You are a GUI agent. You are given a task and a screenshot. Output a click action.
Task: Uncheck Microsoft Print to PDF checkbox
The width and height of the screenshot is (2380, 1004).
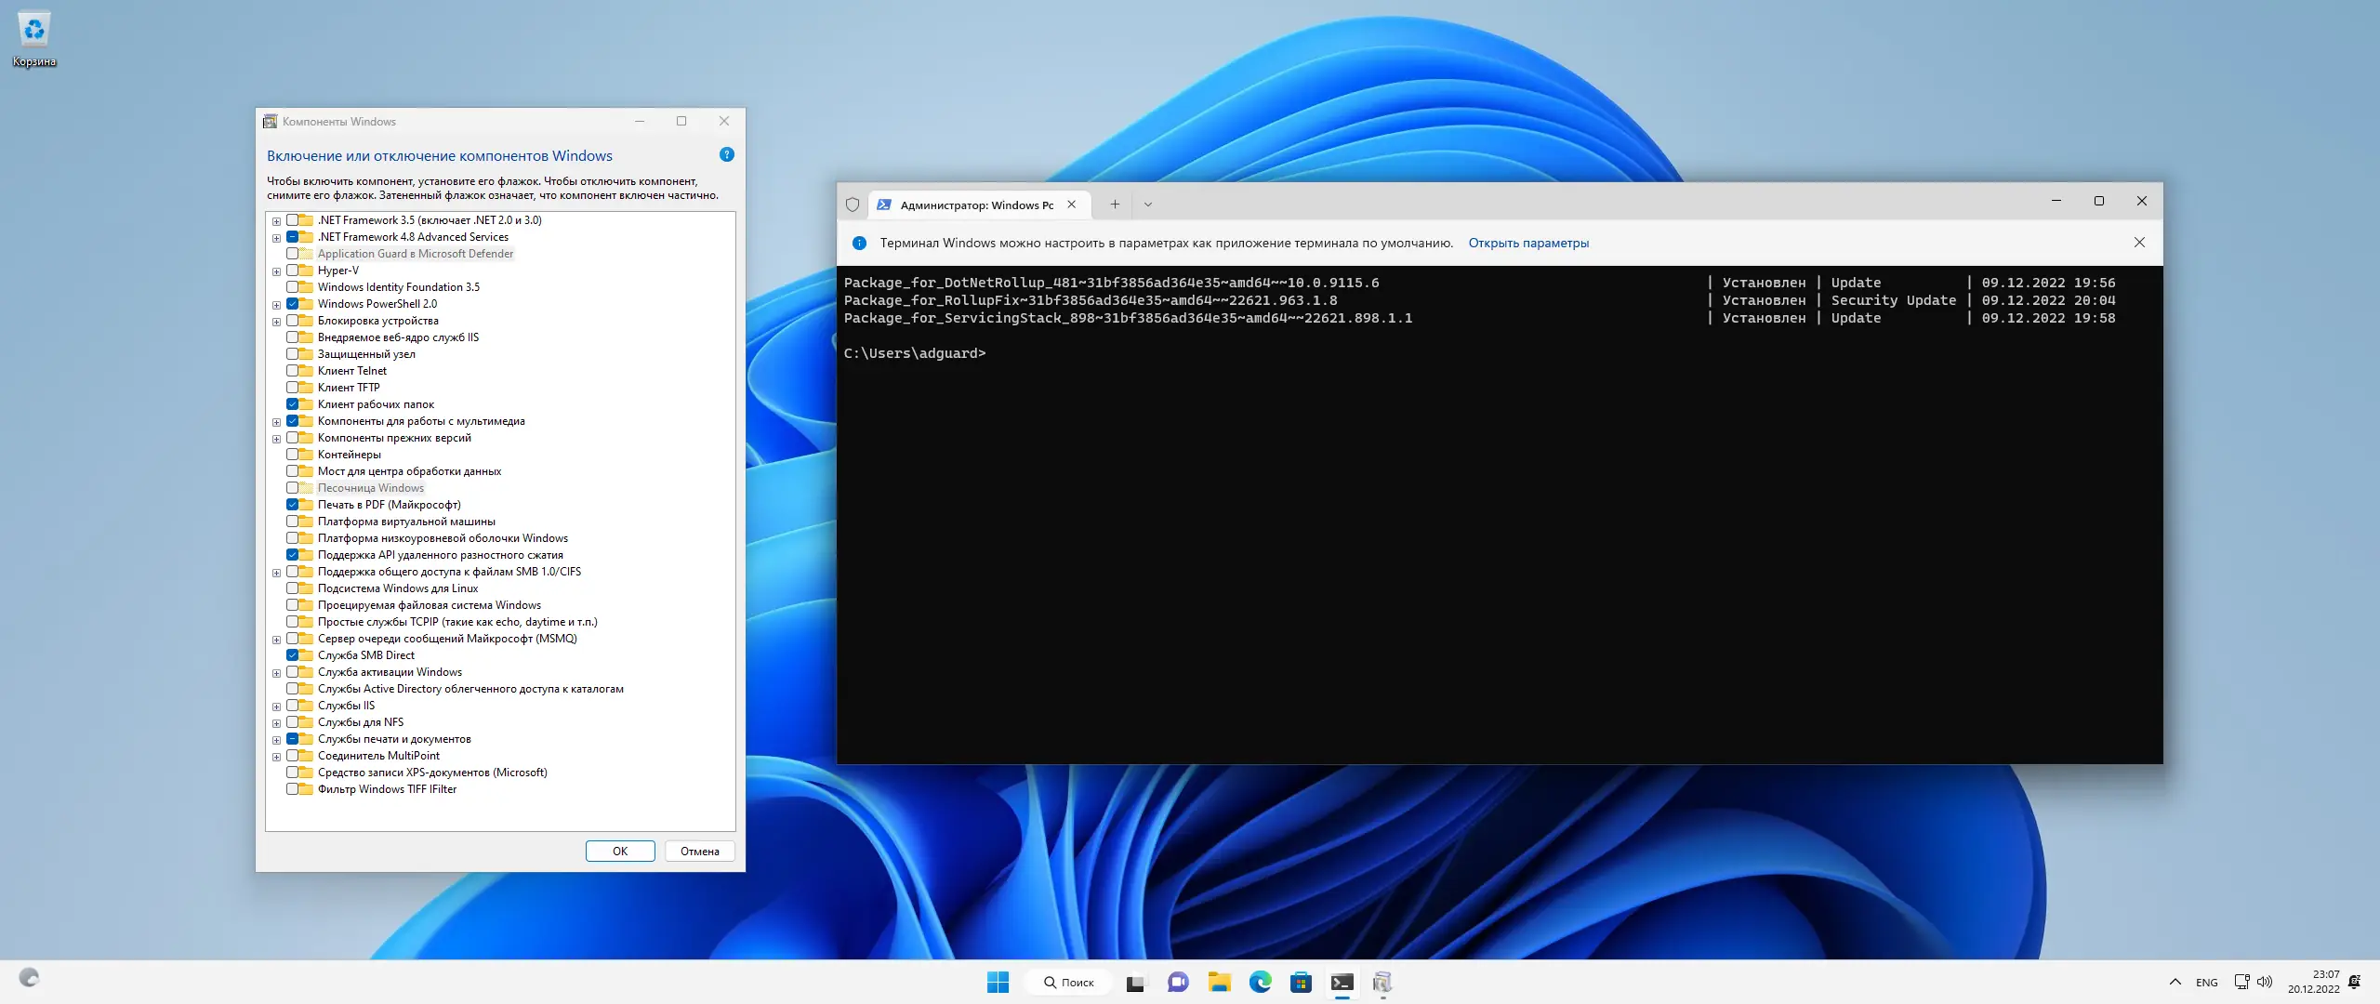[293, 505]
